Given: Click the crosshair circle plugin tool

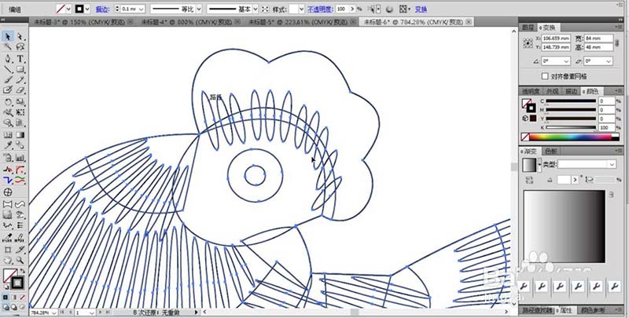Looking at the screenshot, I should [8, 192].
